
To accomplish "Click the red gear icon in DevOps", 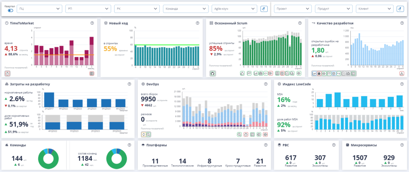I will (266, 135).
